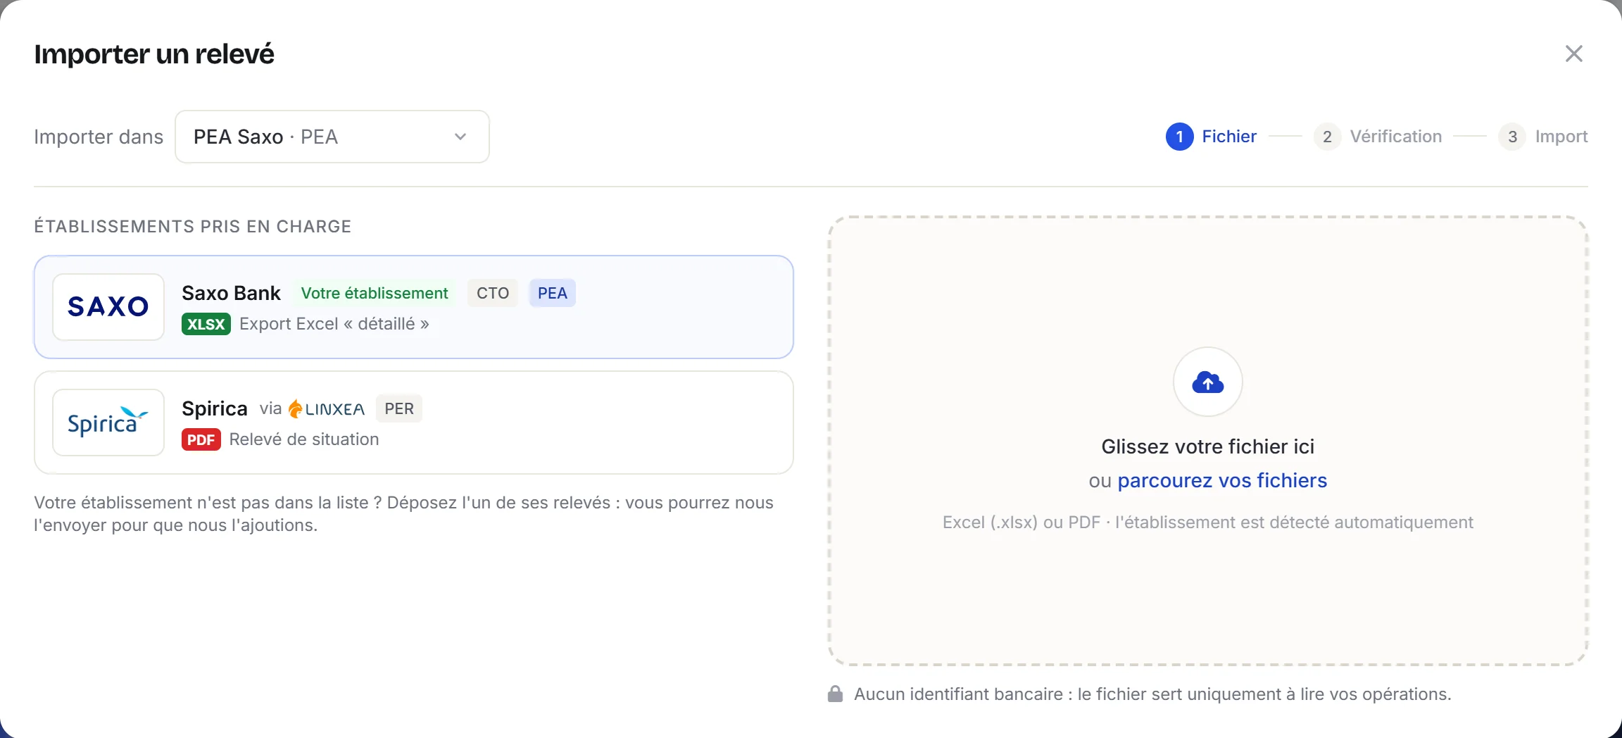
Task: Click the Votre établissement badge
Action: coord(375,293)
